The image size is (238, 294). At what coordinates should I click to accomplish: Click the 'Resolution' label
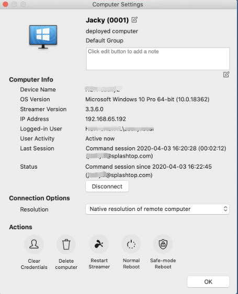point(34,209)
